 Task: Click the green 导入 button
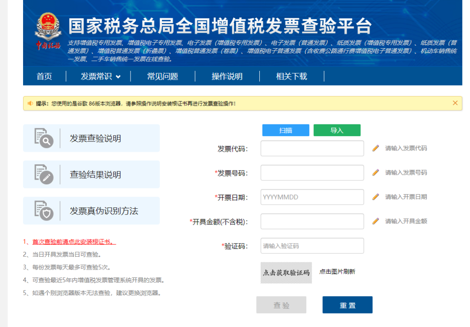coord(337,130)
